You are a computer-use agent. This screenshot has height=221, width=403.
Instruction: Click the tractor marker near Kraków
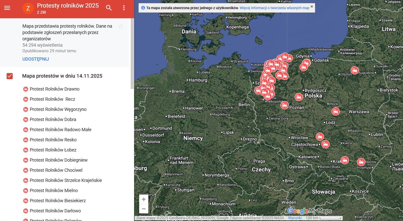pyautogui.click(x=344, y=160)
